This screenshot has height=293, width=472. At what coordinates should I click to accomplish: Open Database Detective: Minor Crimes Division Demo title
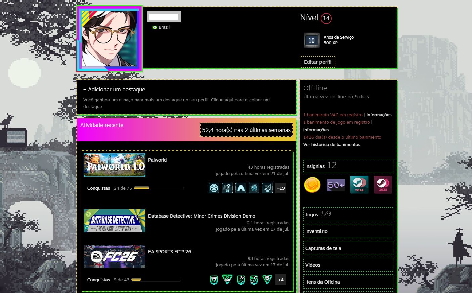click(x=202, y=216)
